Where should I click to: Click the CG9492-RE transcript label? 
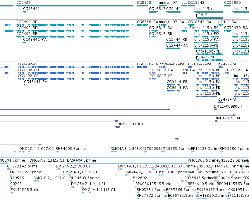(27, 33)
